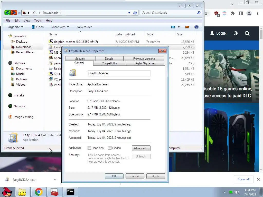Image resolution: width=263 pixels, height=197 pixels.
Task: Open the uBlock Origin extension icon
Action: click(x=217, y=14)
